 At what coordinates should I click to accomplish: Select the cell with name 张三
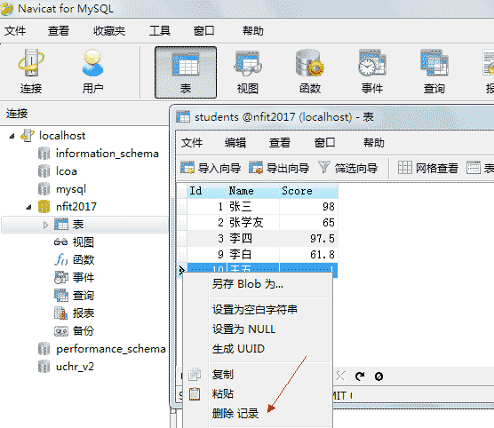(253, 207)
